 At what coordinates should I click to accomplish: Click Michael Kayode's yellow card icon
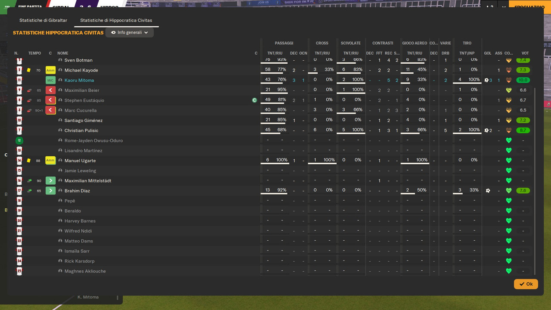coord(29,70)
